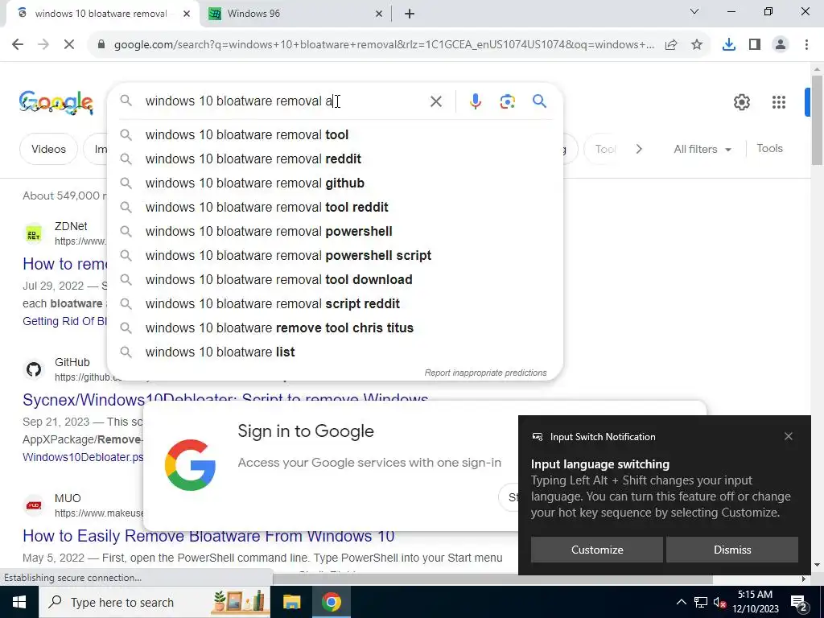Screen dimensions: 824x618
Task: Click the muted volume tray icon
Action: (x=720, y=602)
